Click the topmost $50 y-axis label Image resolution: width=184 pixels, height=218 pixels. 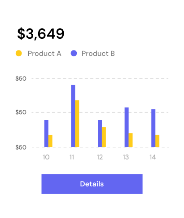tap(21, 78)
